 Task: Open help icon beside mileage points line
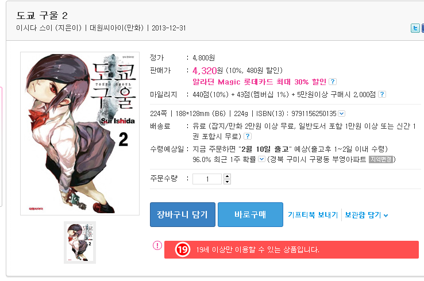(382, 94)
